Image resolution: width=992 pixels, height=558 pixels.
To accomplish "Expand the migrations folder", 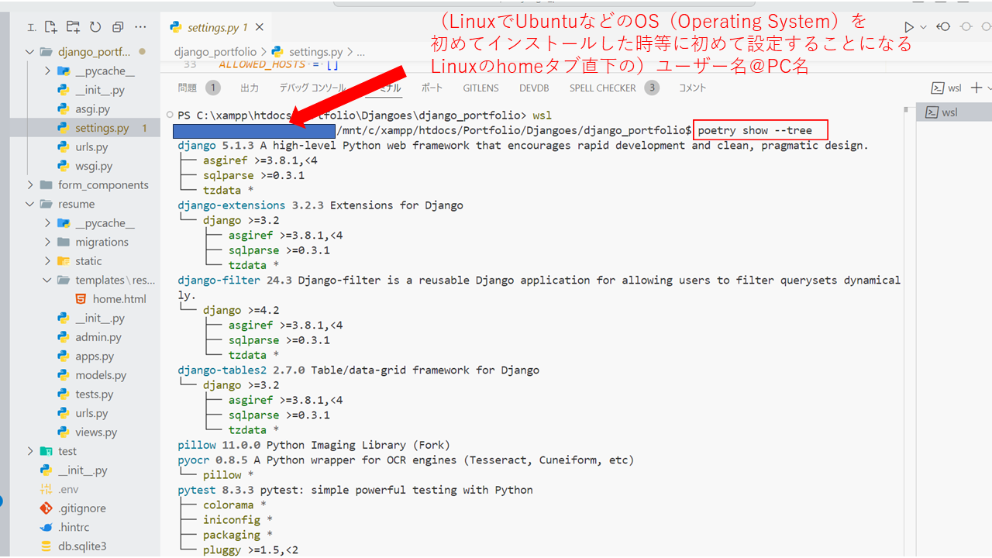I will tap(47, 242).
